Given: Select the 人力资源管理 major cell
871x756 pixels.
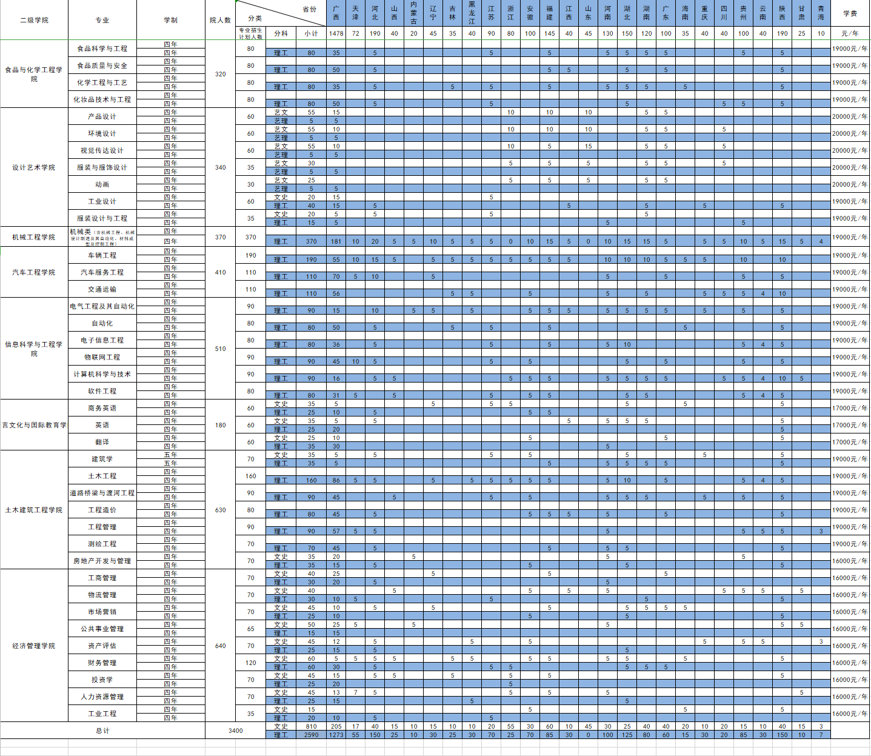Looking at the screenshot, I should [102, 697].
